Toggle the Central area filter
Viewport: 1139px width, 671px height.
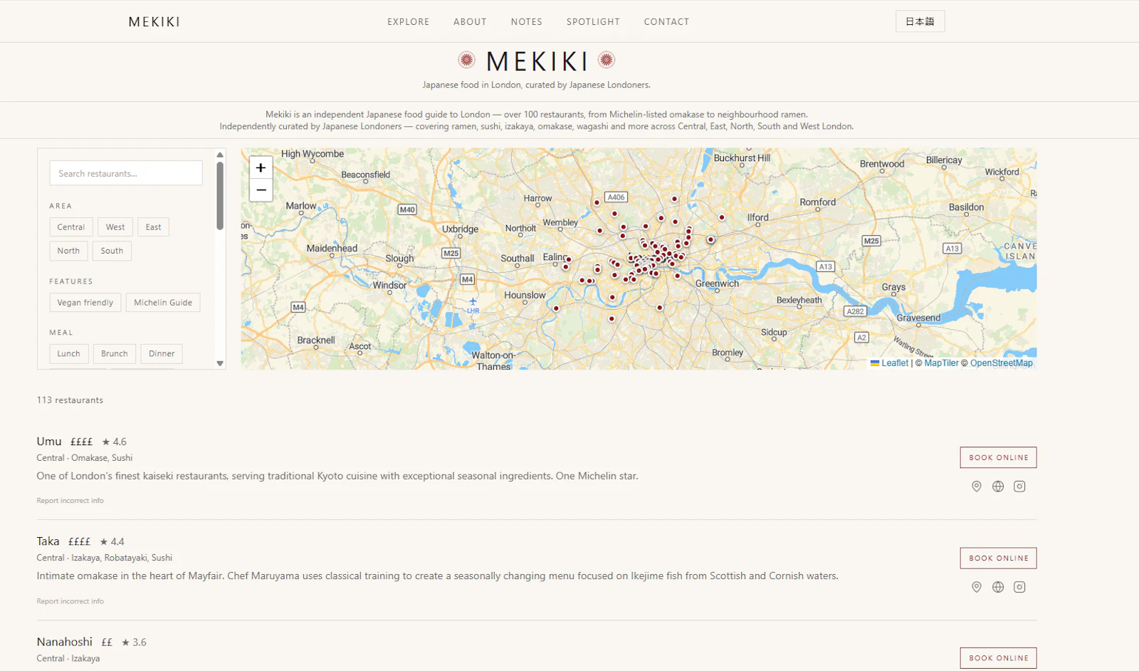[x=71, y=227]
